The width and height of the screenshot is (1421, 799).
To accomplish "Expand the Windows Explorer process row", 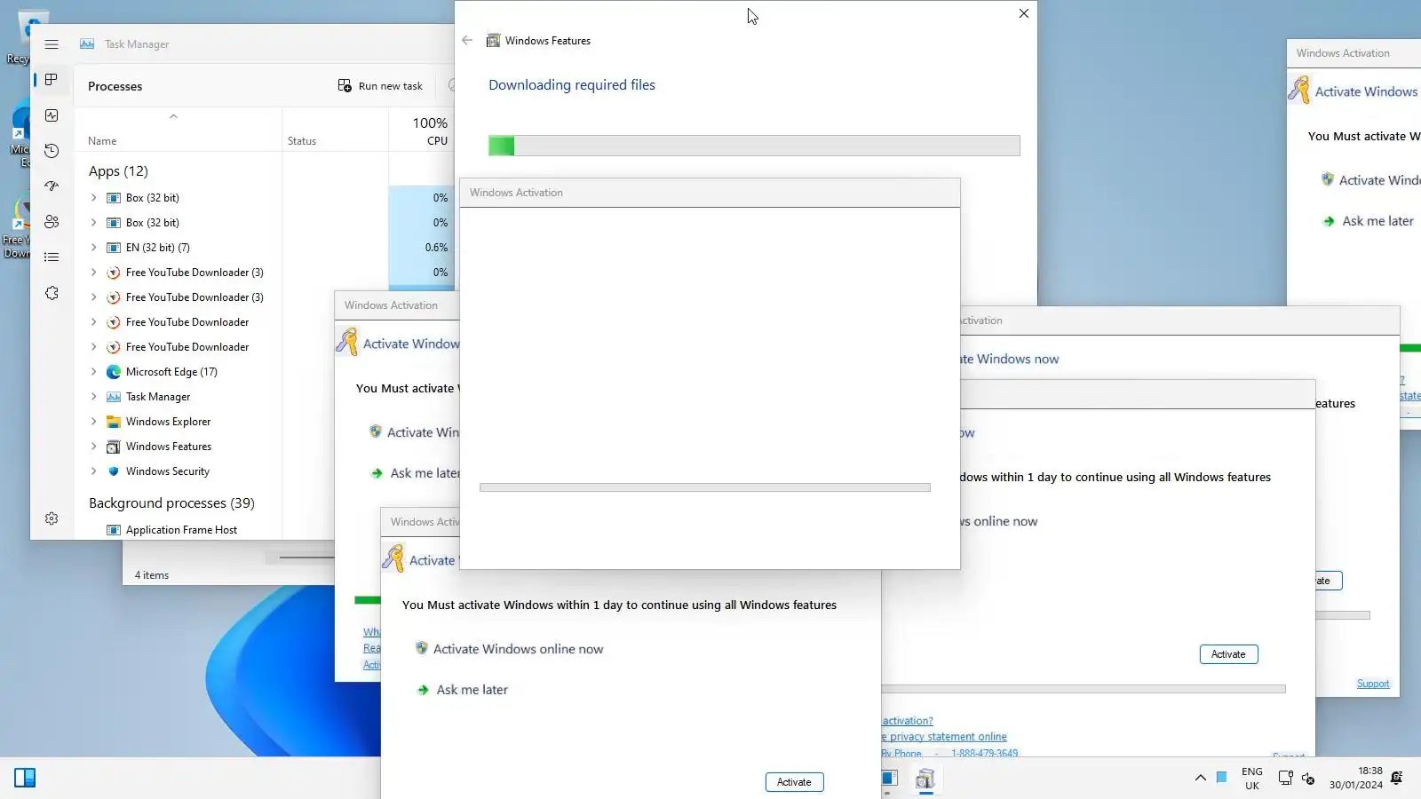I will point(93,422).
